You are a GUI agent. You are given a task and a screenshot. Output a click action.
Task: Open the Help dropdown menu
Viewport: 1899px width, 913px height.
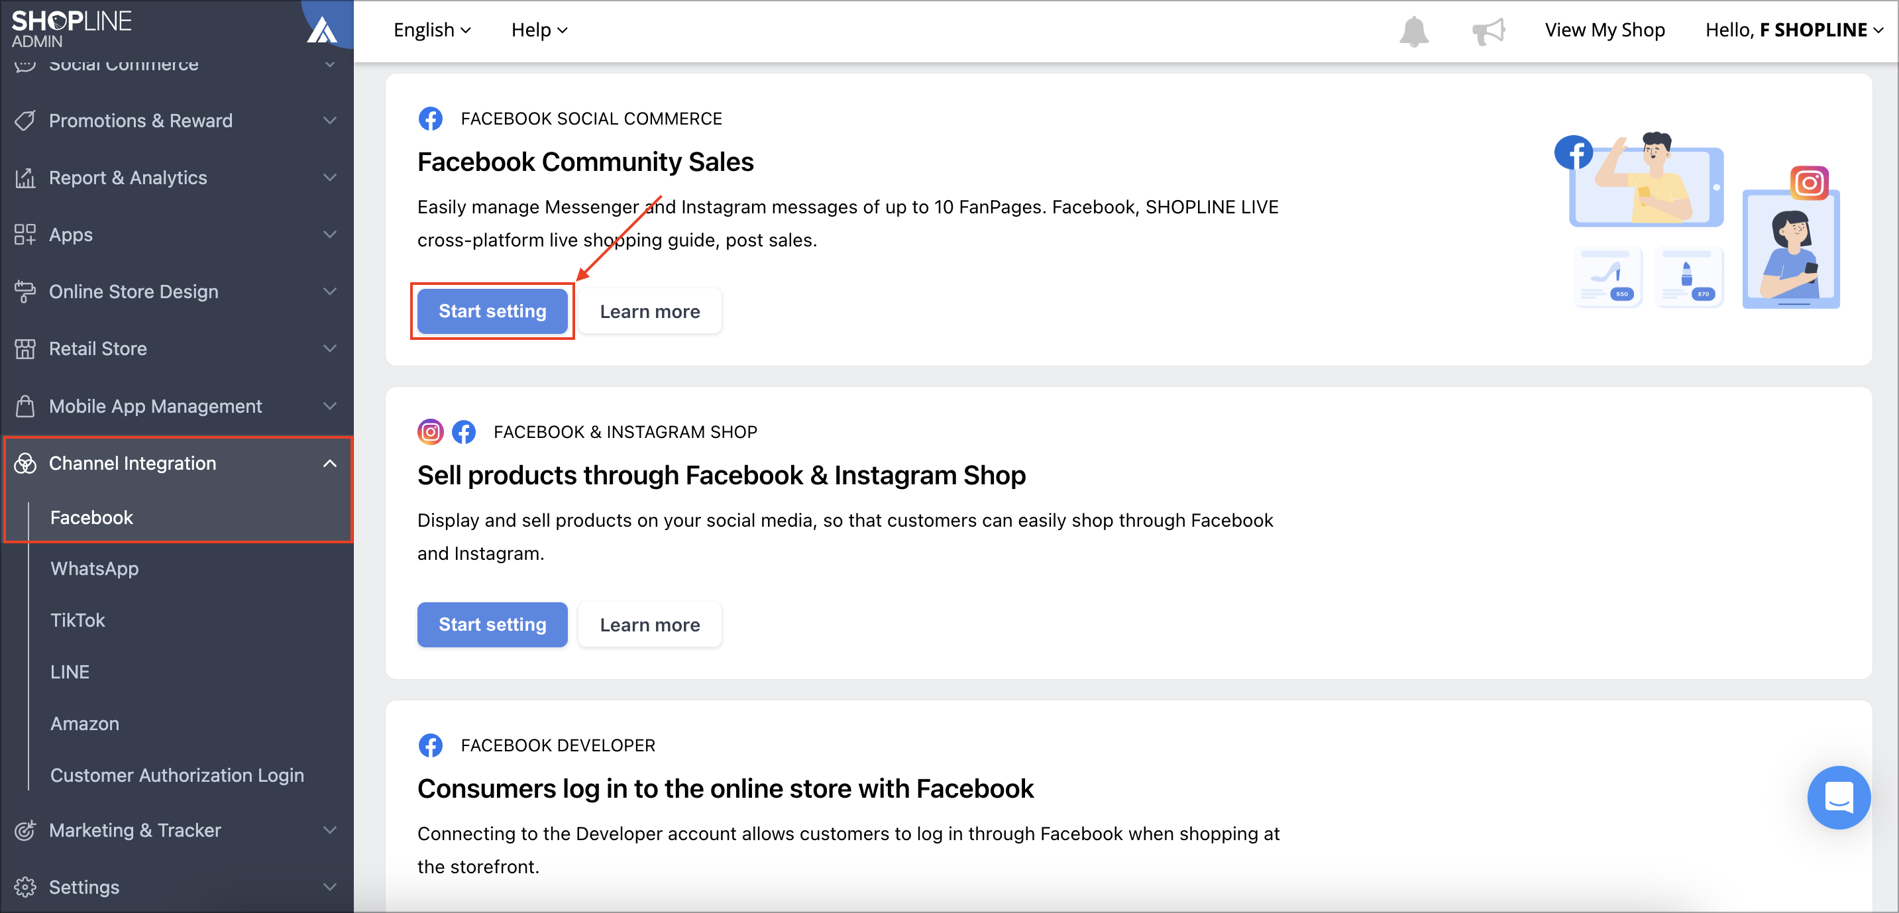(x=539, y=30)
